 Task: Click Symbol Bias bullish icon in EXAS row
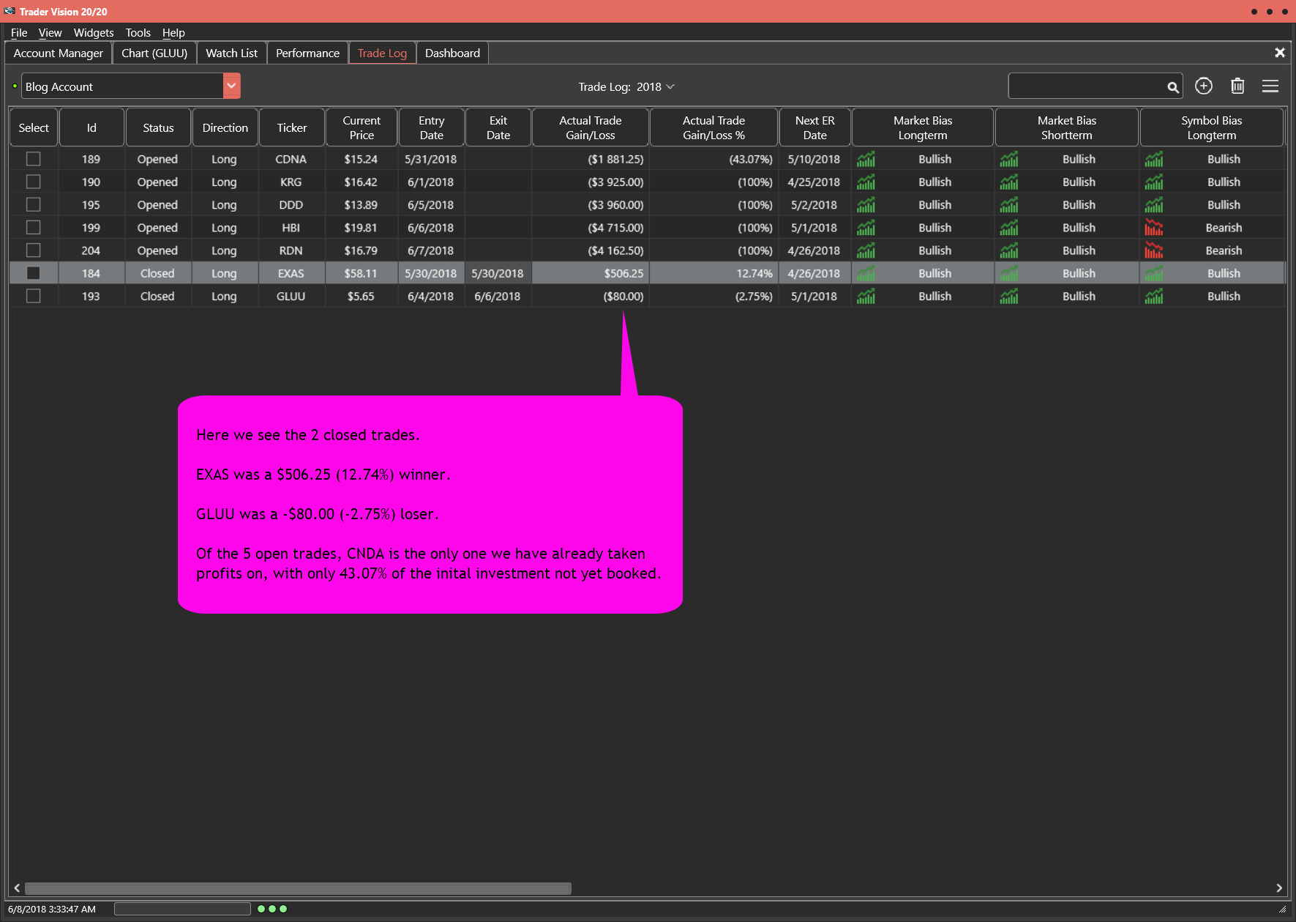(x=1154, y=273)
